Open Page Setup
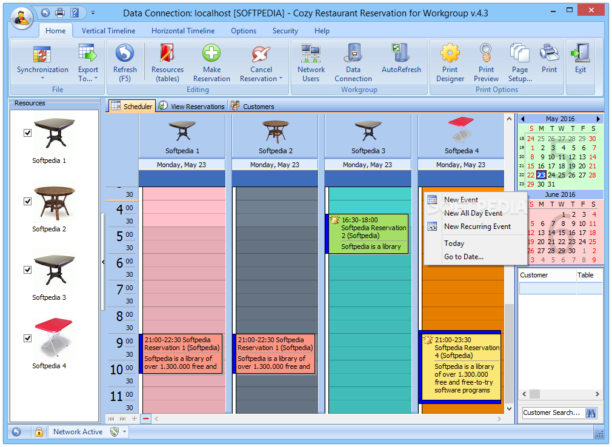The width and height of the screenshot is (612, 447). pyautogui.click(x=520, y=63)
